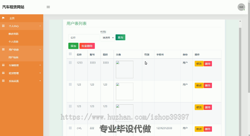
Task: Click 修改 in third row 123
Action: click(199, 107)
